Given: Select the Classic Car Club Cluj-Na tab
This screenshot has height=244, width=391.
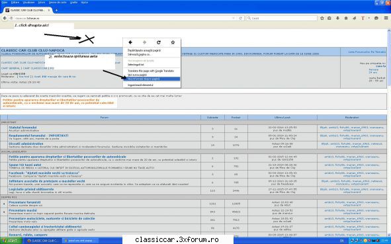Looking at the screenshot, I should pyautogui.click(x=27, y=10).
